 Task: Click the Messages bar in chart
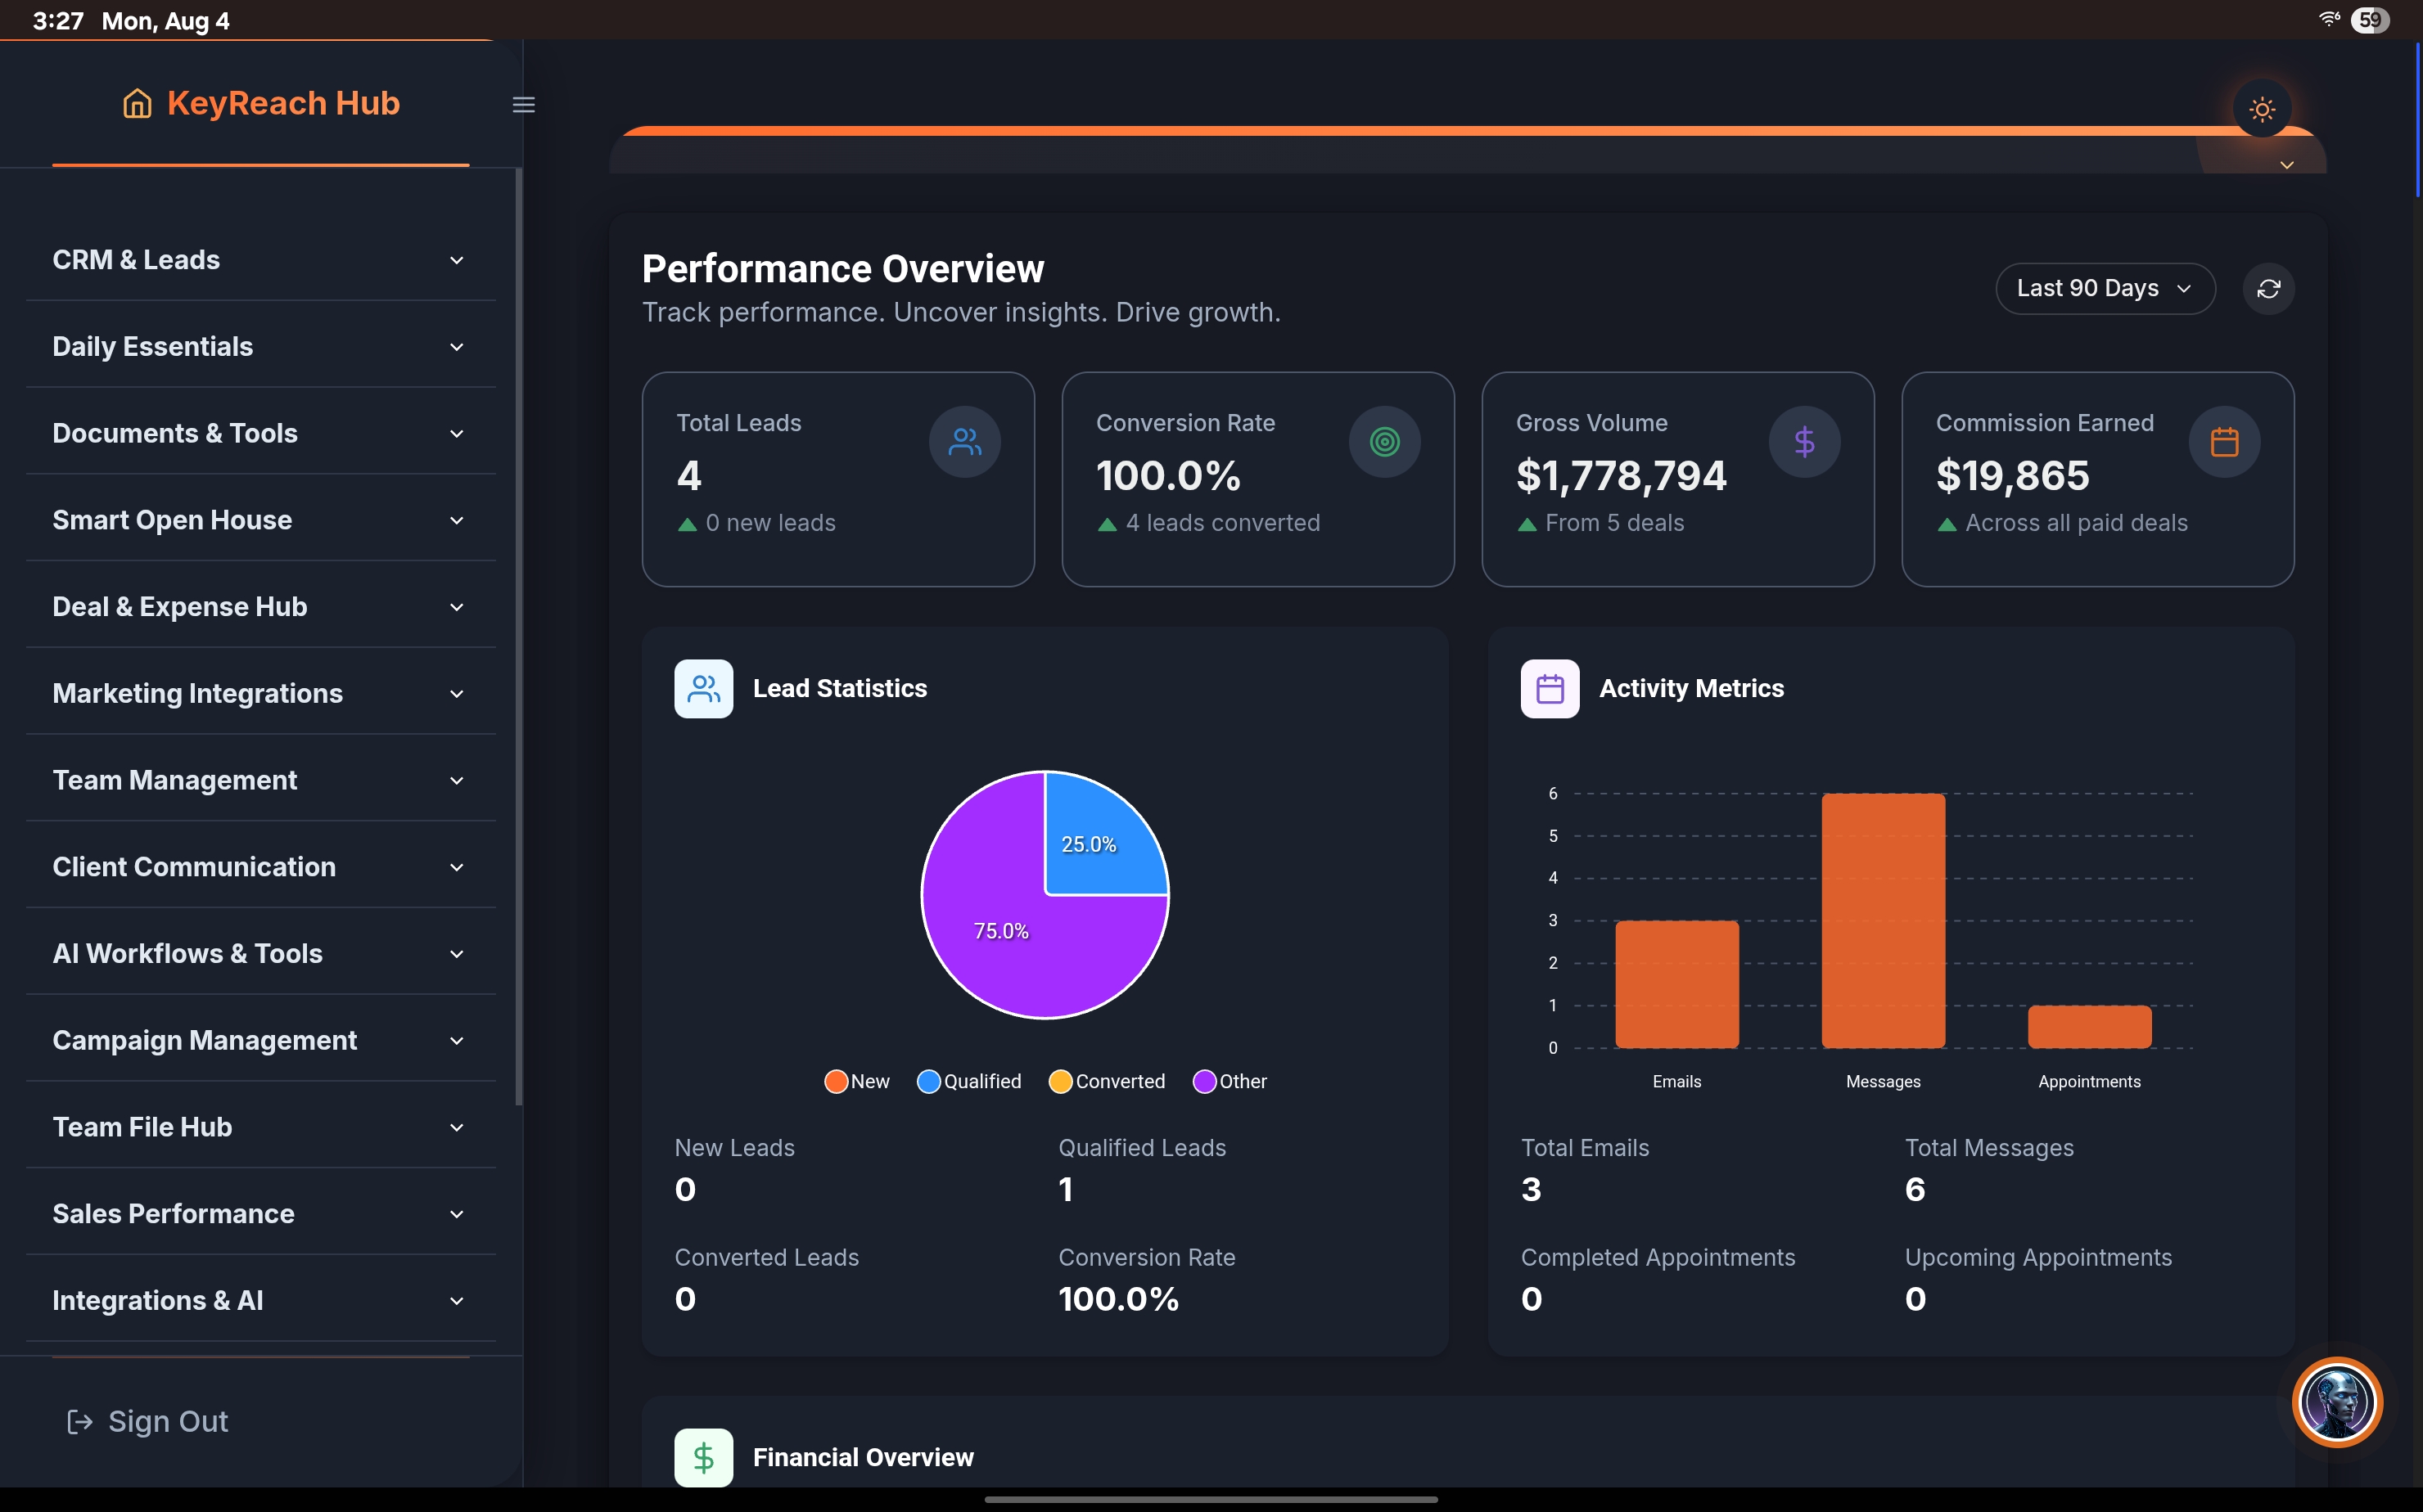coord(1883,920)
